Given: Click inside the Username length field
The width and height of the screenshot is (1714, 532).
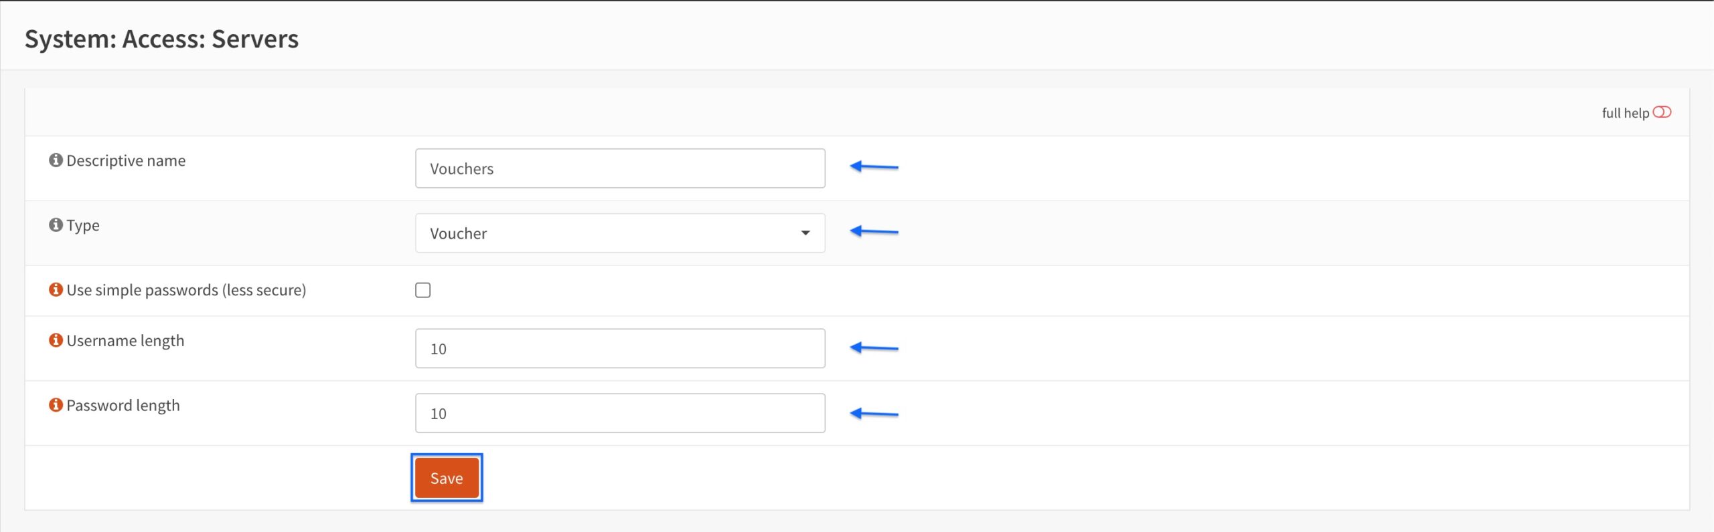Looking at the screenshot, I should click(620, 348).
